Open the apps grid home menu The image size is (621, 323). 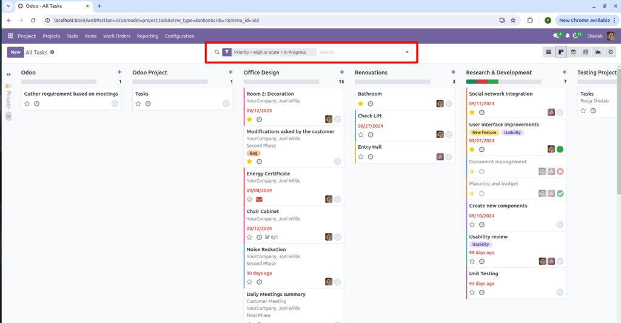pos(10,36)
